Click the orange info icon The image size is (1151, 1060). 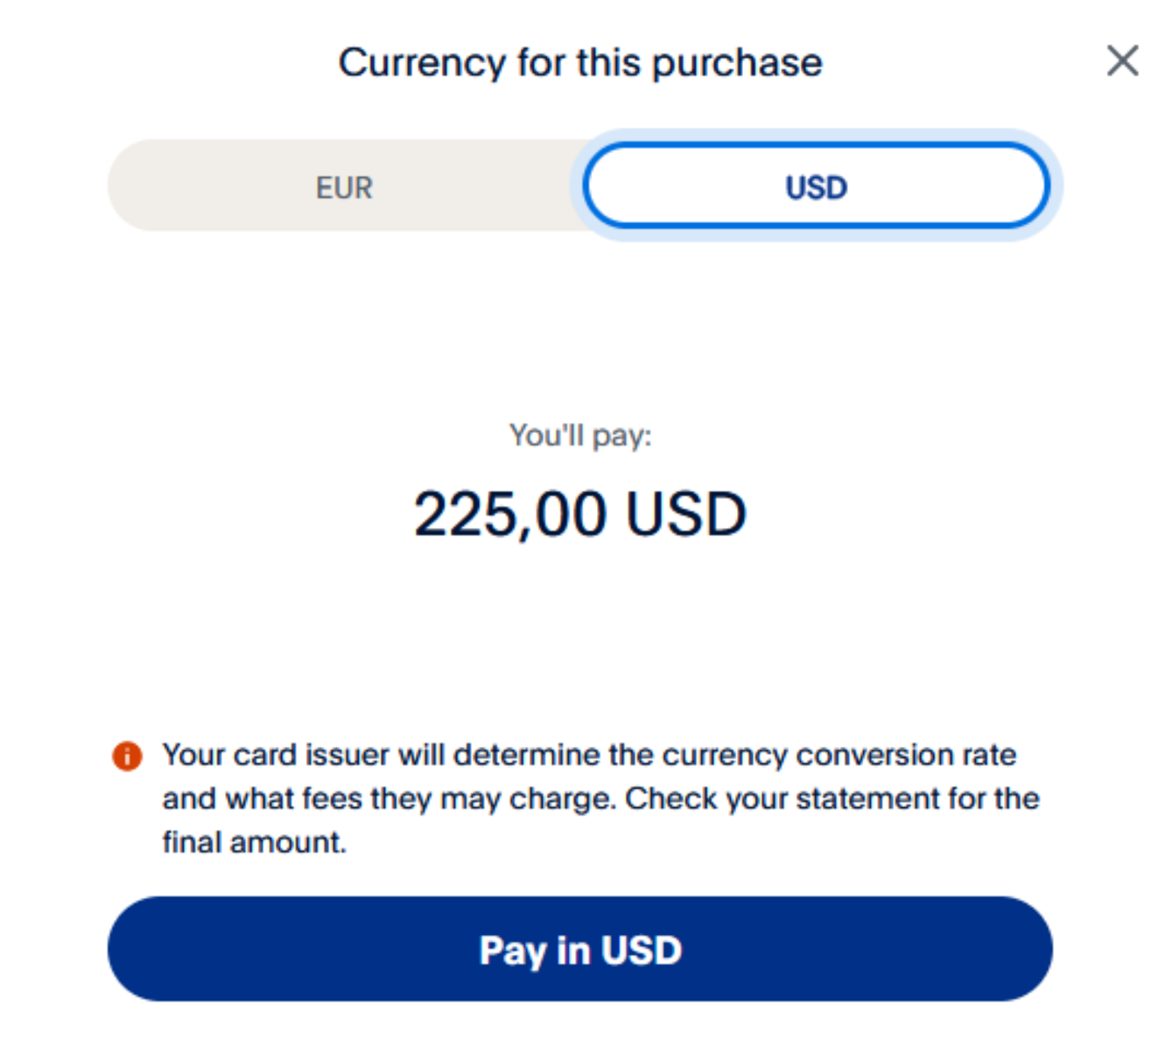click(127, 755)
